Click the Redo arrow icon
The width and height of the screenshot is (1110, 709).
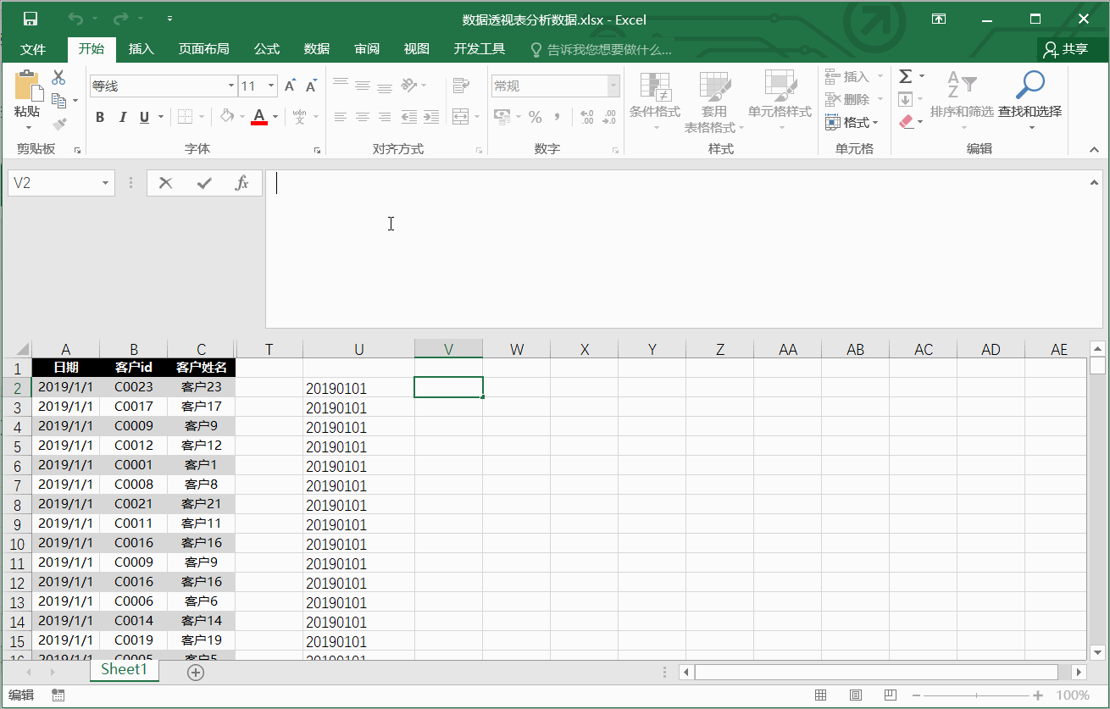click(121, 19)
